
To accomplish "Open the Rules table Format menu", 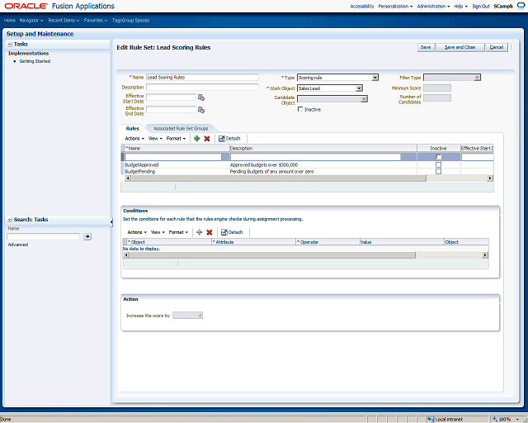I will [x=176, y=138].
